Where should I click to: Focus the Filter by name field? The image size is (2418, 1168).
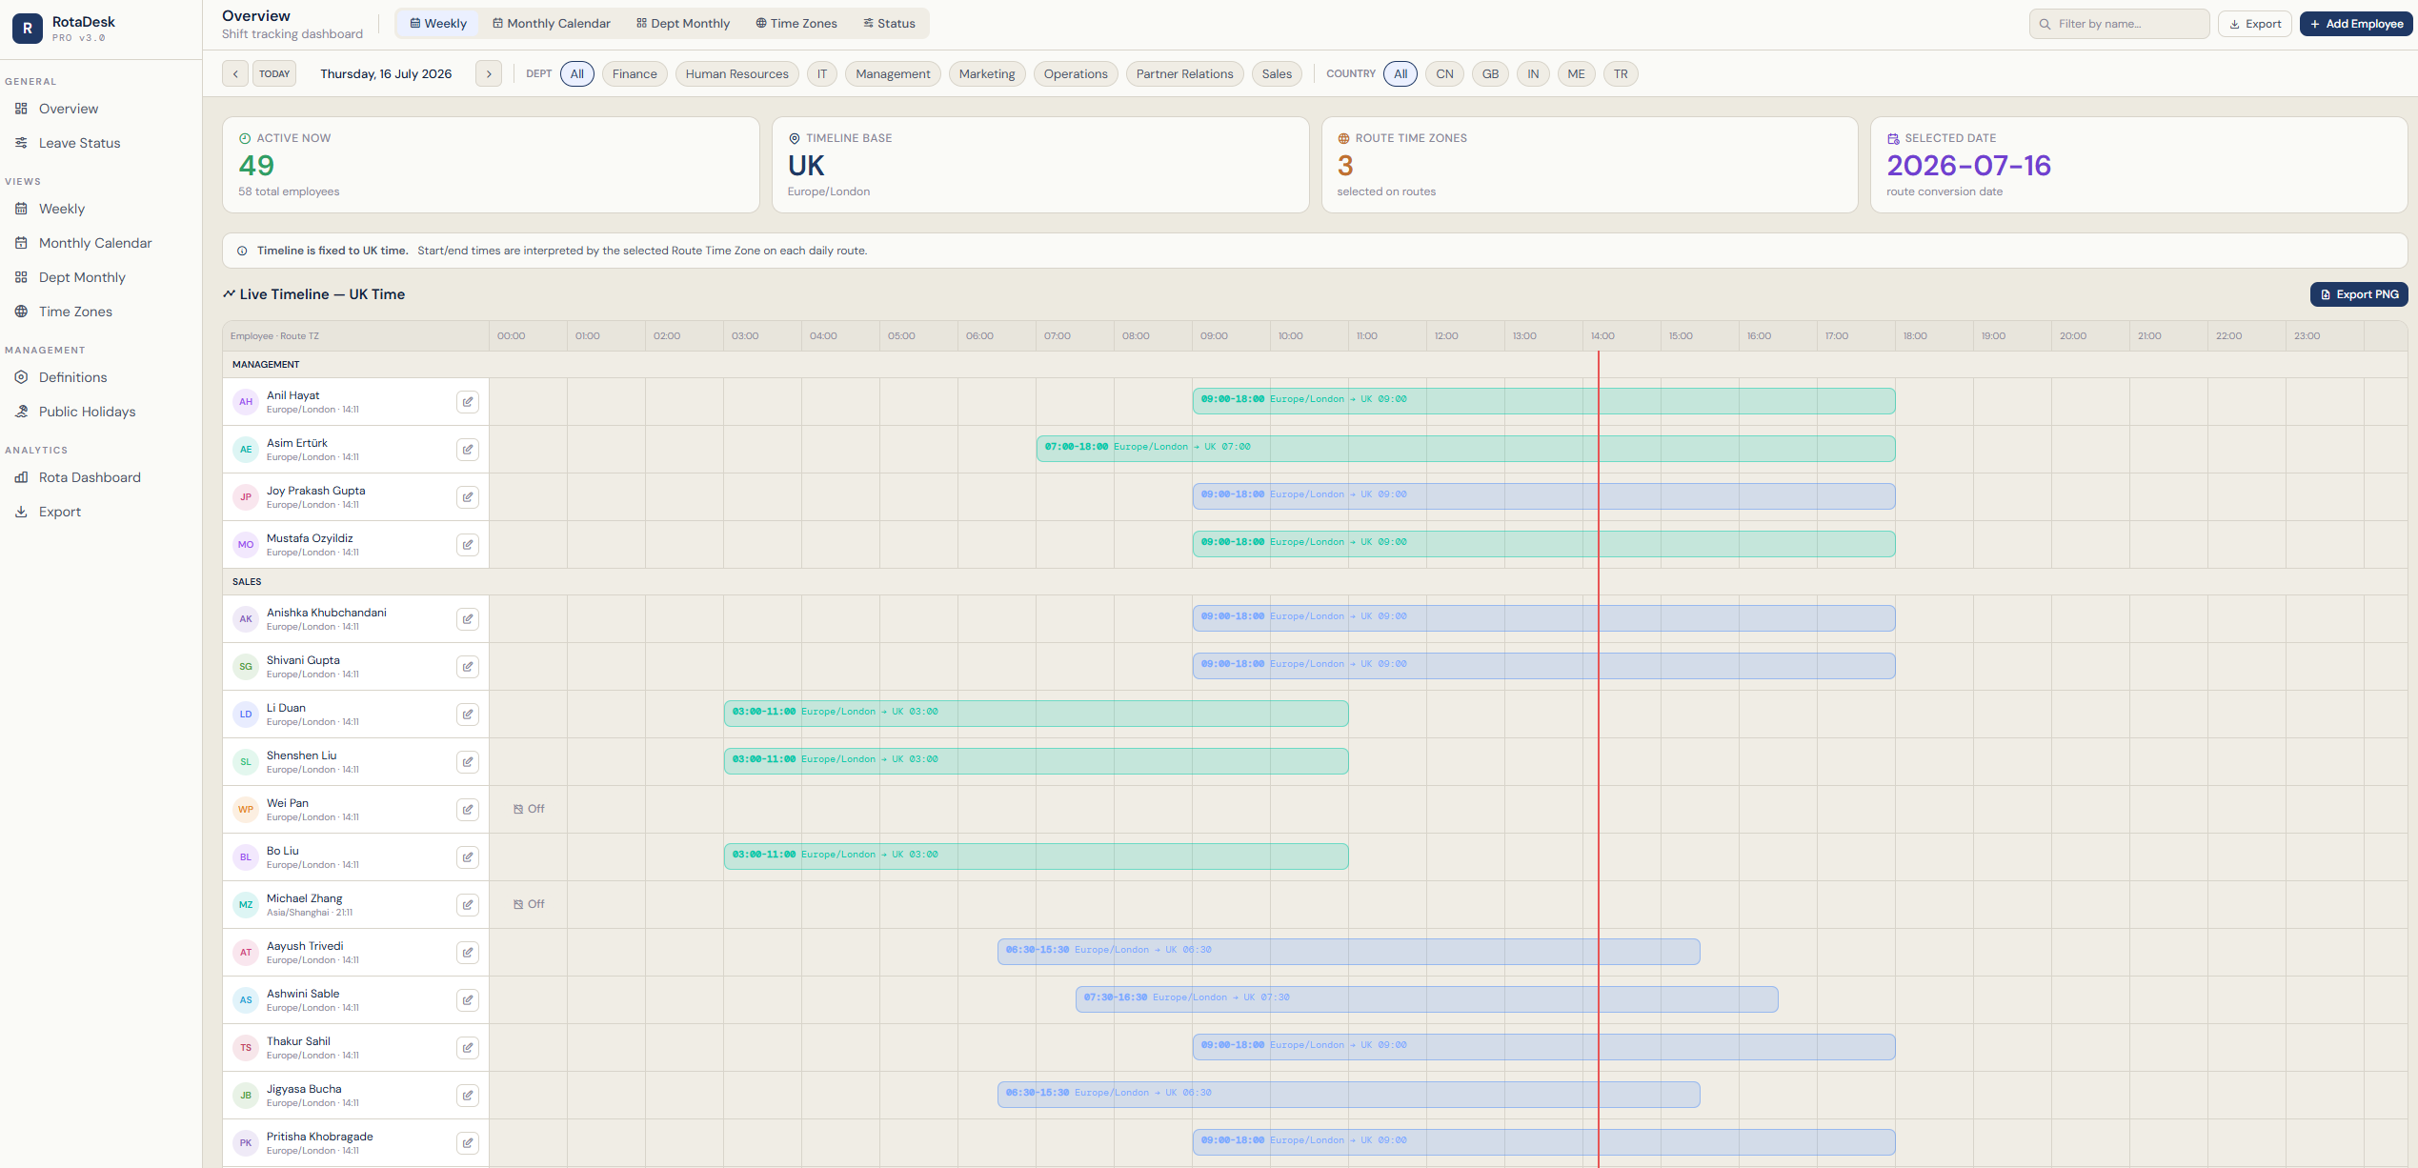[x=2120, y=24]
